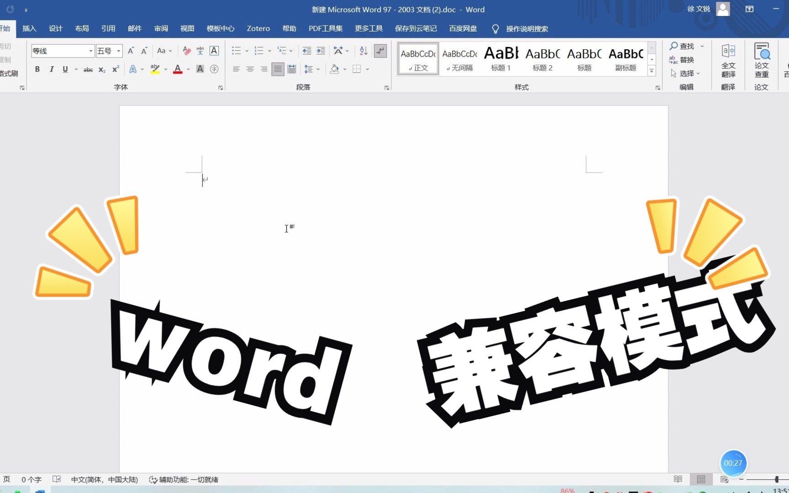Open paragraph dialog launcher

pos(387,88)
